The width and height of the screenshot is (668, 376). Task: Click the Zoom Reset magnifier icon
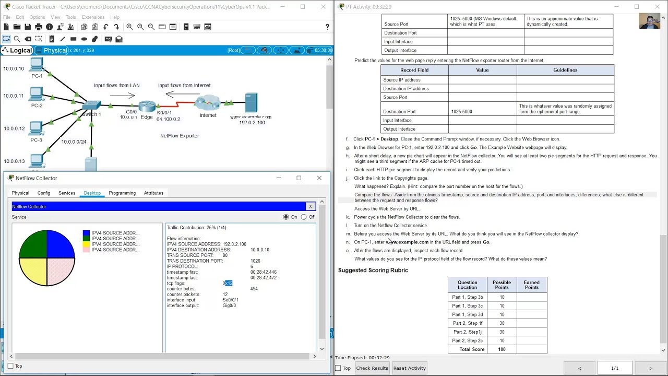tap(140, 27)
